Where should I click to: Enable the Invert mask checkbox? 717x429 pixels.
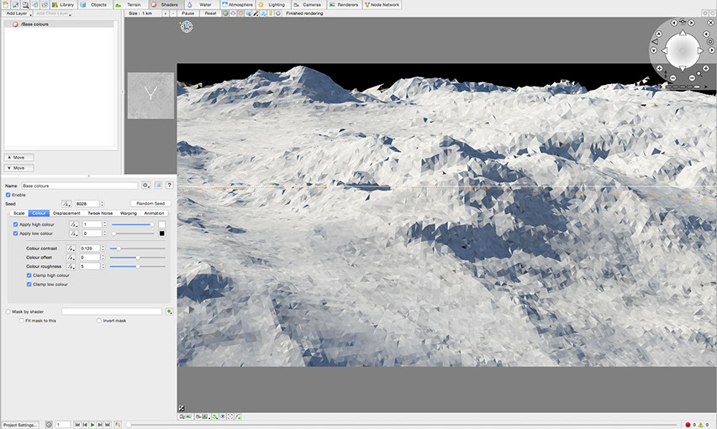[99, 321]
